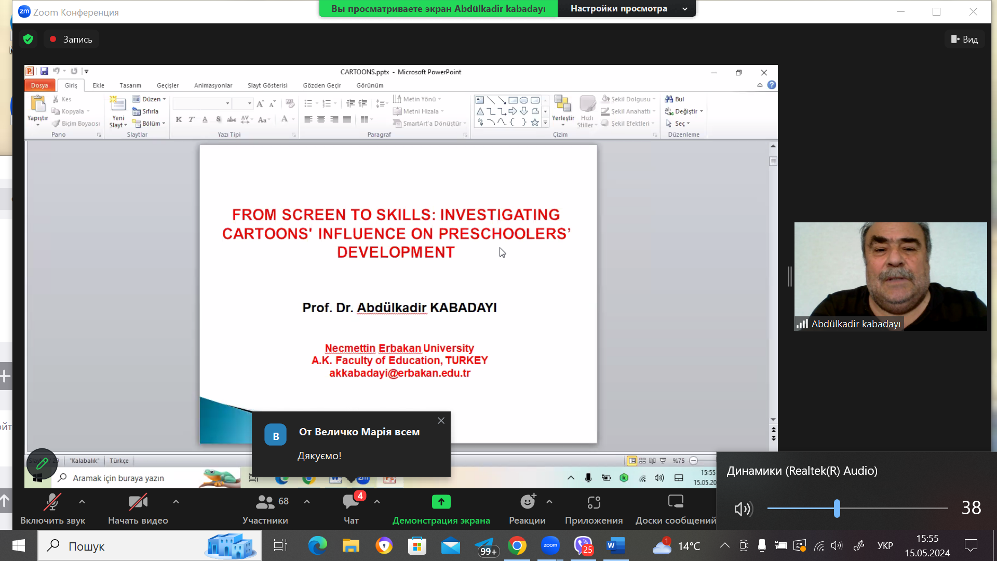
Task: Click Демонстрация экрана share button
Action: point(441,503)
